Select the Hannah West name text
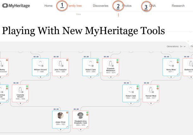This screenshot has width=193, height=135. click(151, 96)
